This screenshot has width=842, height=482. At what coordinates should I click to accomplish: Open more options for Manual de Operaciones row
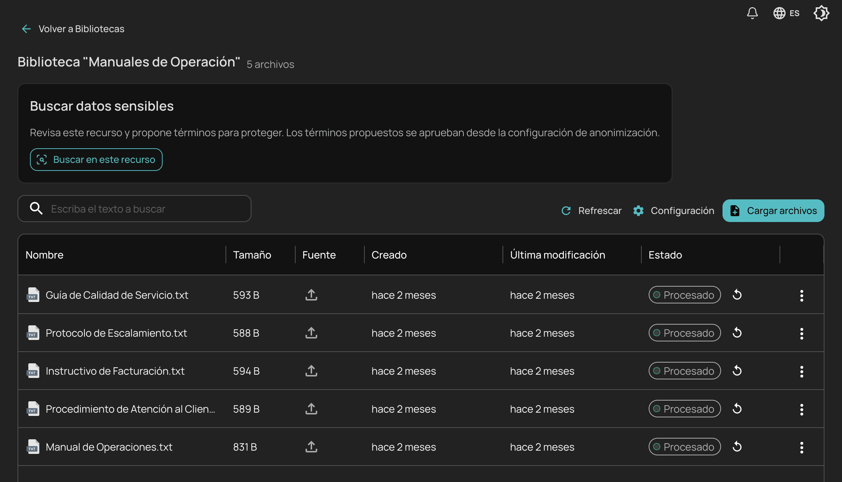tap(801, 447)
